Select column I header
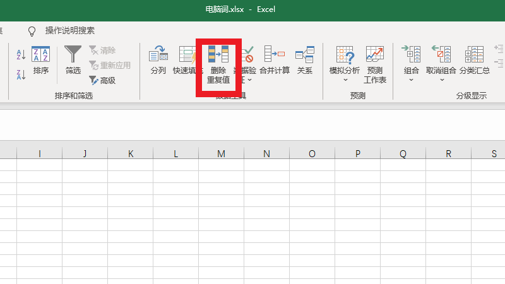 point(39,153)
